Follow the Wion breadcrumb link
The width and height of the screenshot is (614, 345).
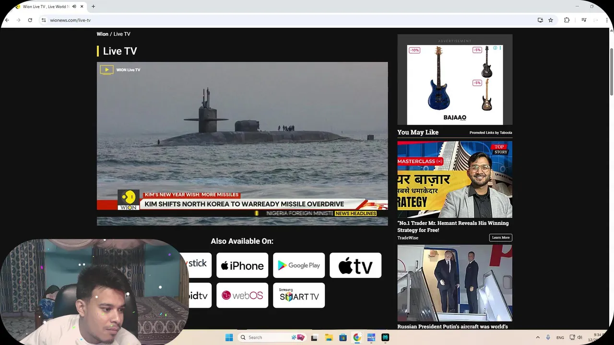click(102, 34)
